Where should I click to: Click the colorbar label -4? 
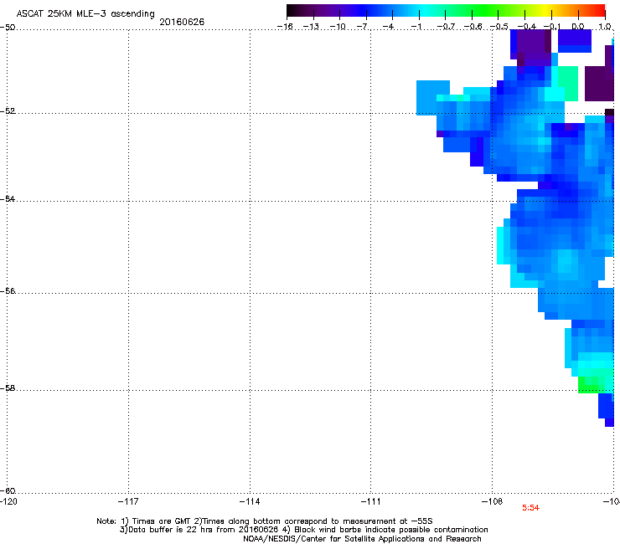[388, 27]
